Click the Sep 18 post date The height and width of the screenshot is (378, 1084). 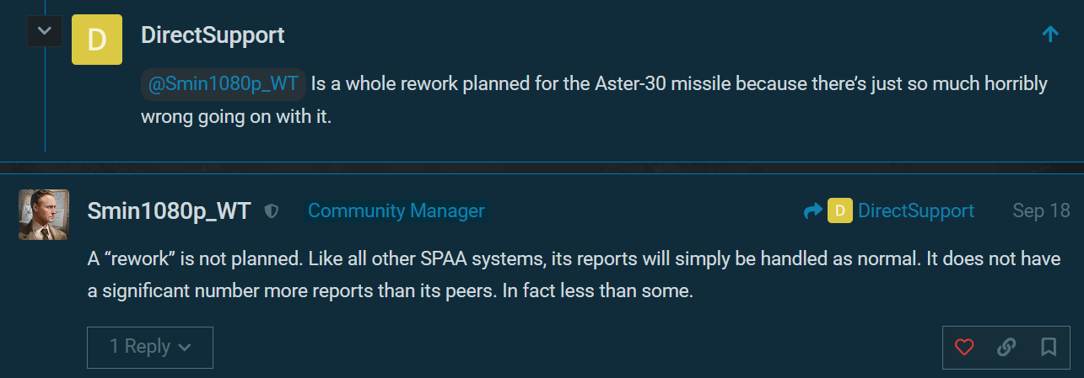pyautogui.click(x=1041, y=210)
